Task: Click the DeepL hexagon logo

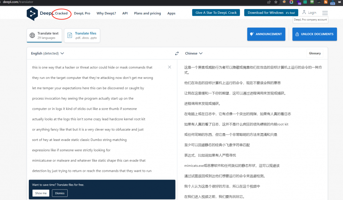Action: point(32,13)
